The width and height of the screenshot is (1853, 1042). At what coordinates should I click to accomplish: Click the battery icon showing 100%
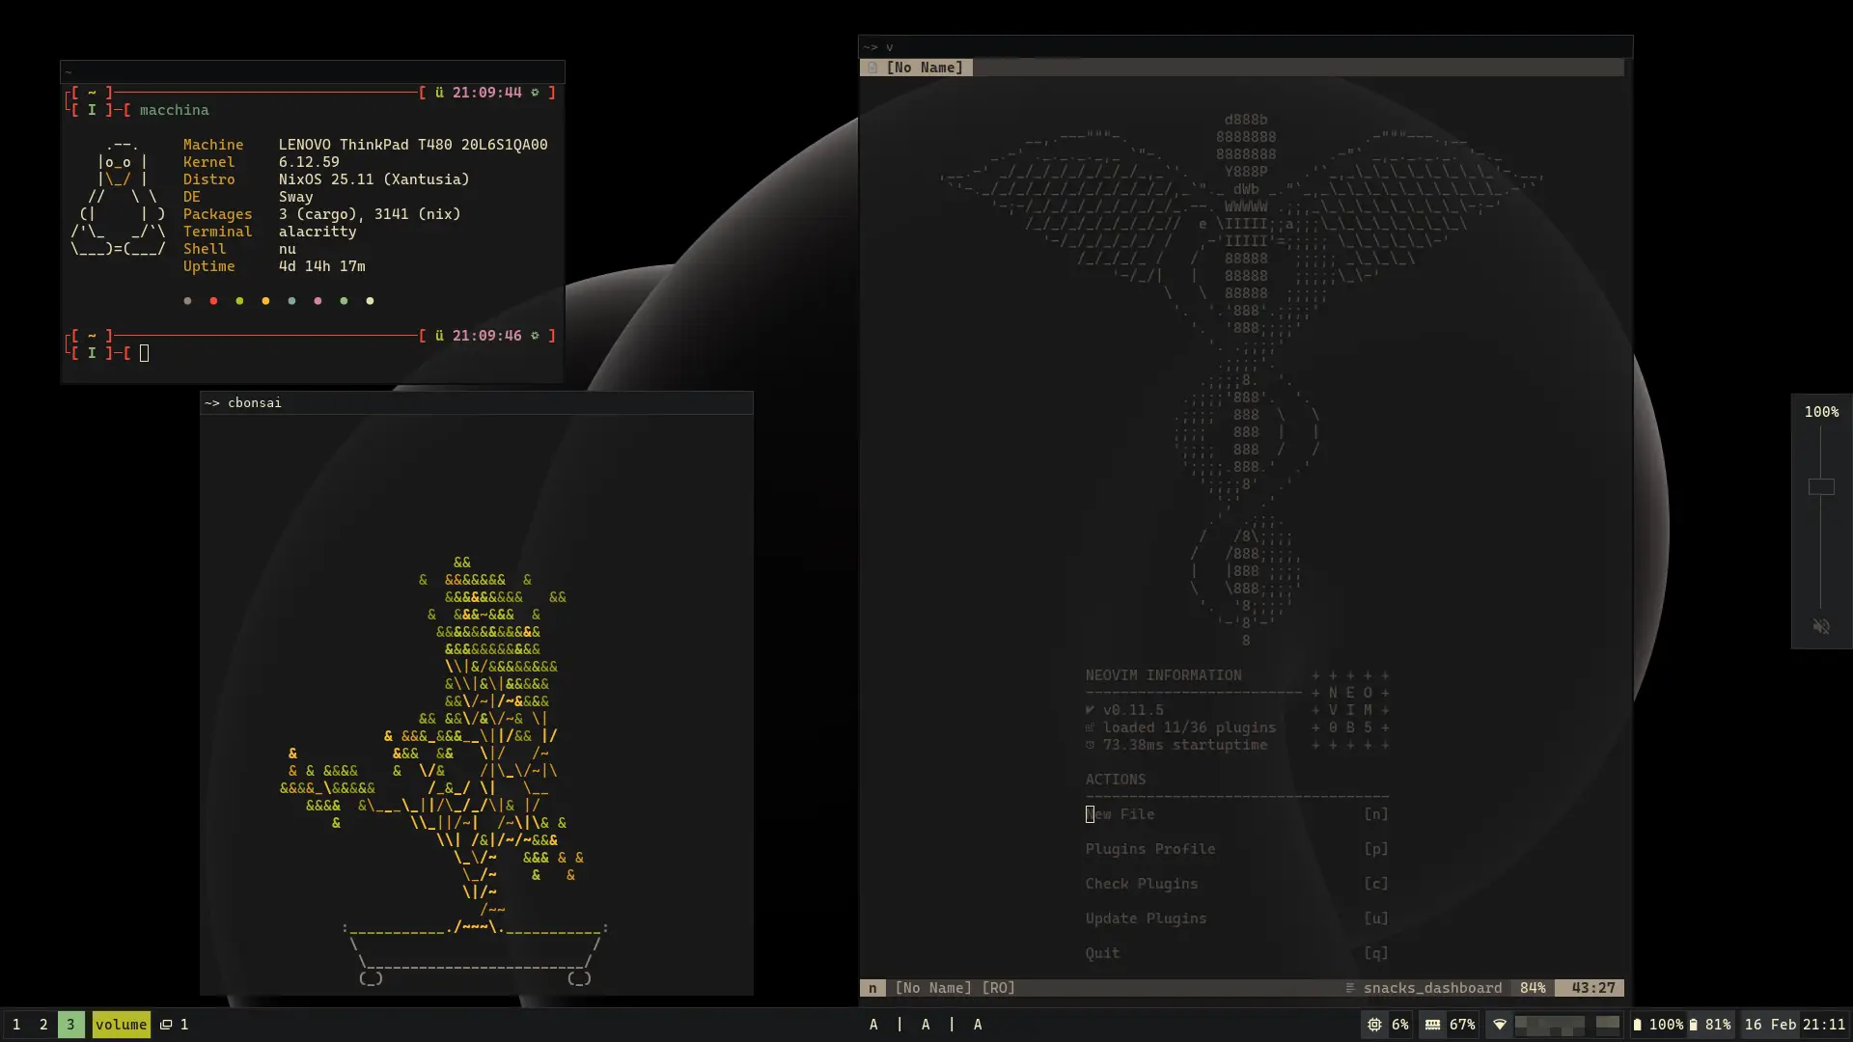[1639, 1025]
